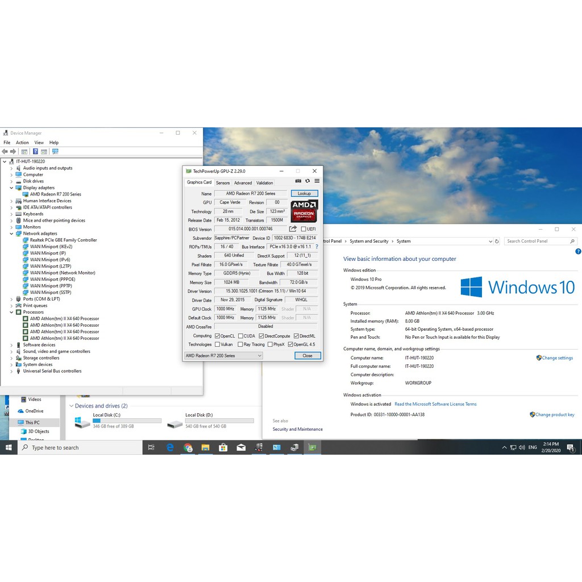The image size is (582, 582).
Task: Open File Explorer from the taskbar
Action: click(x=205, y=447)
